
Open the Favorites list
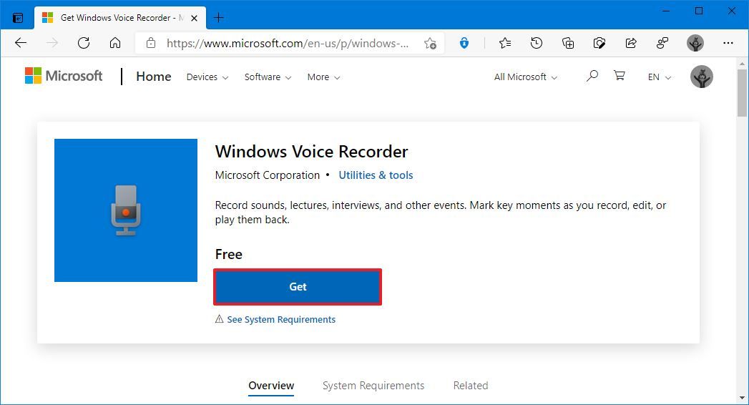click(x=505, y=43)
